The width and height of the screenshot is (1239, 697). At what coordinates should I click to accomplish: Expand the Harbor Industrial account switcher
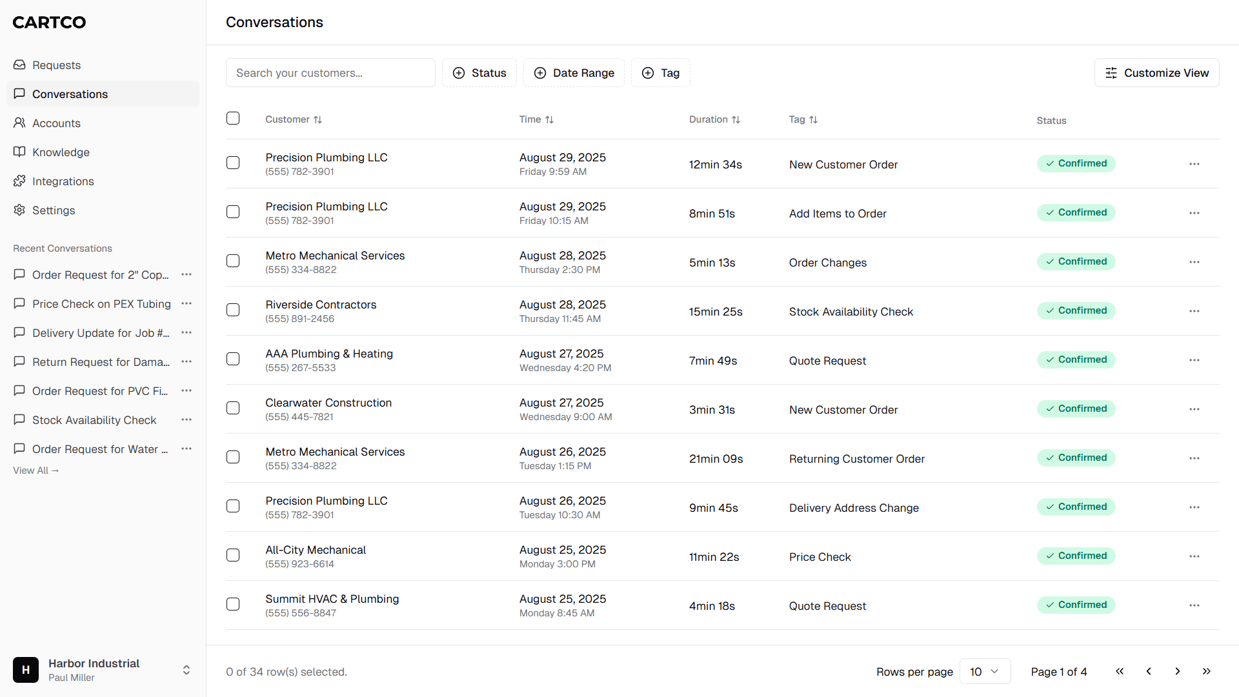coord(186,670)
